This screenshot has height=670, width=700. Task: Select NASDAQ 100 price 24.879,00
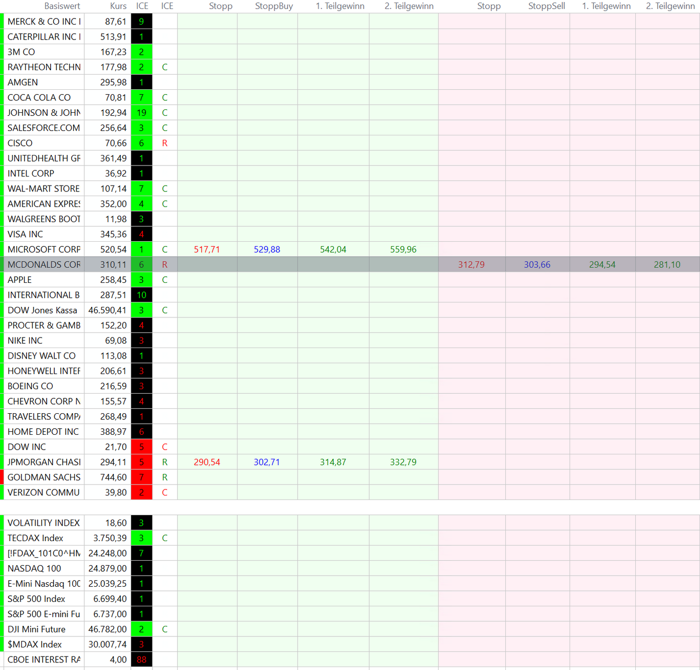coord(107,568)
